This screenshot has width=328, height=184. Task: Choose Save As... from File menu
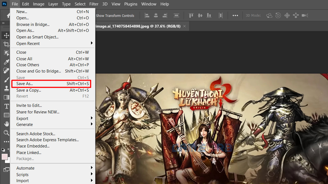[x=52, y=84]
